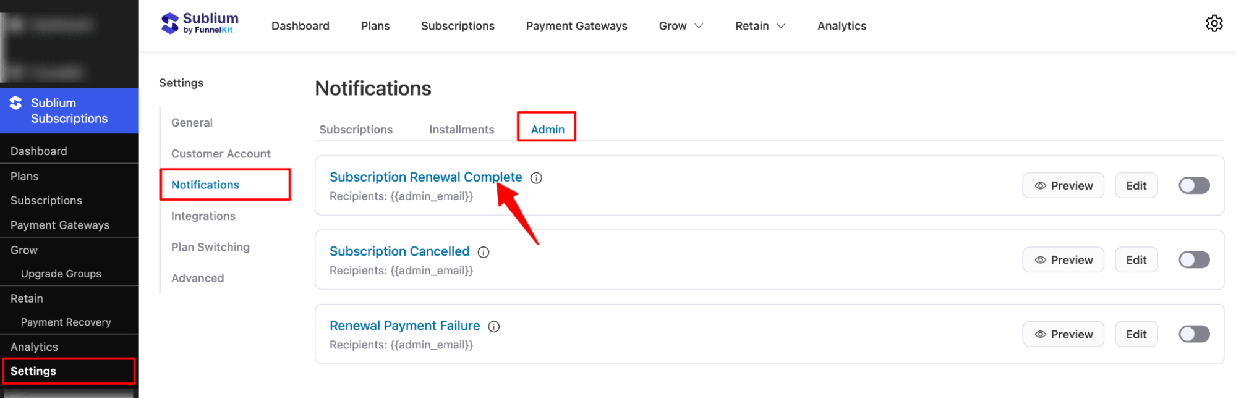Expand the Grow section in the sidebar
This screenshot has width=1236, height=399.
tap(23, 250)
